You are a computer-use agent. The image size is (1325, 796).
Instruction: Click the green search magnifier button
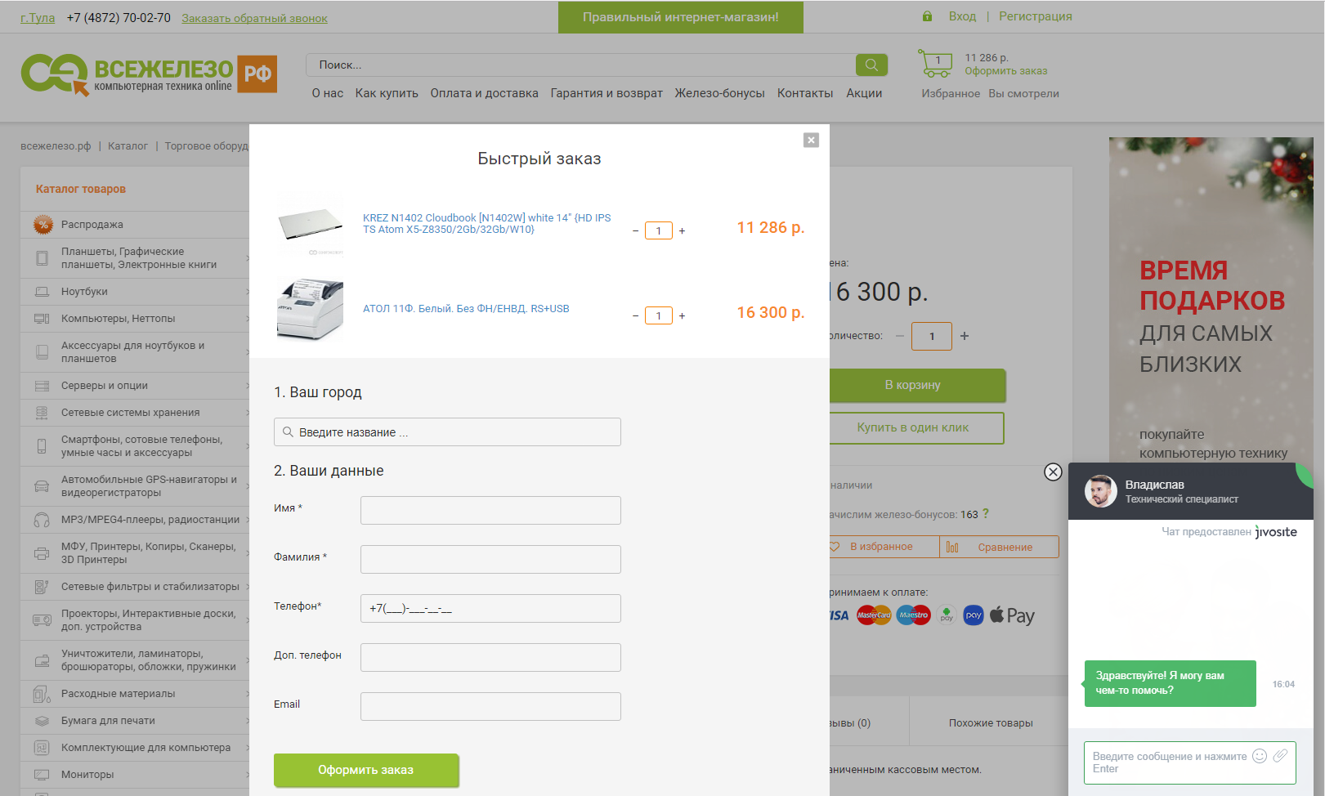pyautogui.click(x=871, y=65)
